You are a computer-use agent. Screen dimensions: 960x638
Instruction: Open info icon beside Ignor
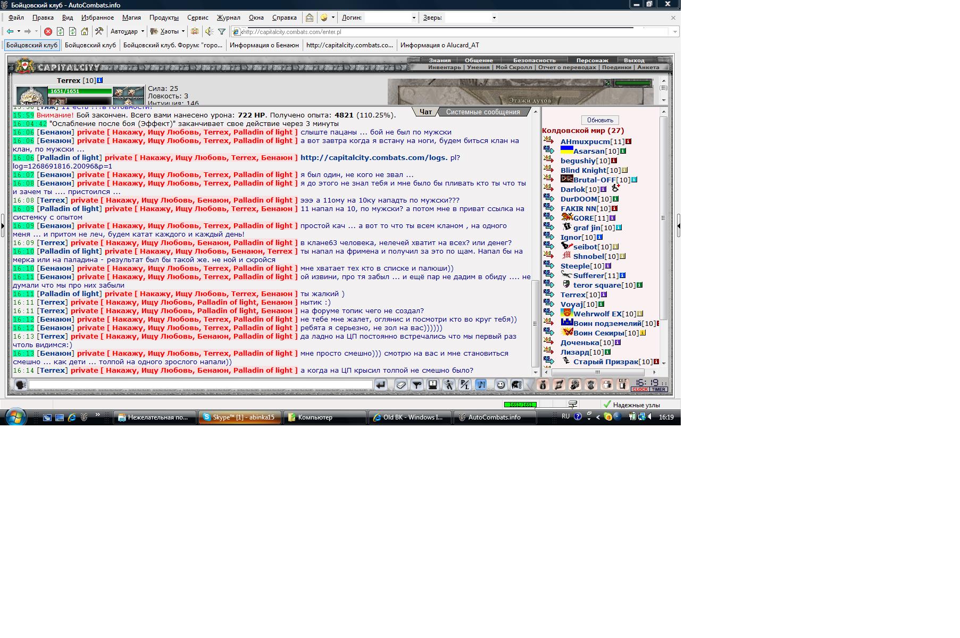[599, 237]
